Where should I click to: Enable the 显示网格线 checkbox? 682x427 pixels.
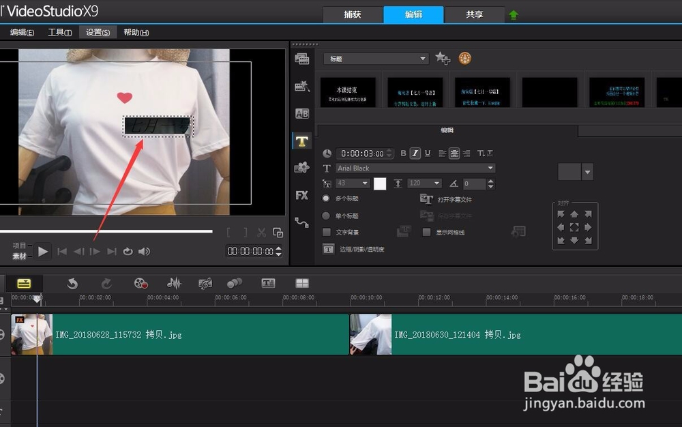click(426, 233)
